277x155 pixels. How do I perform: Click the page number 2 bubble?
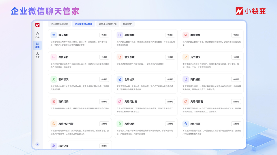37,144
